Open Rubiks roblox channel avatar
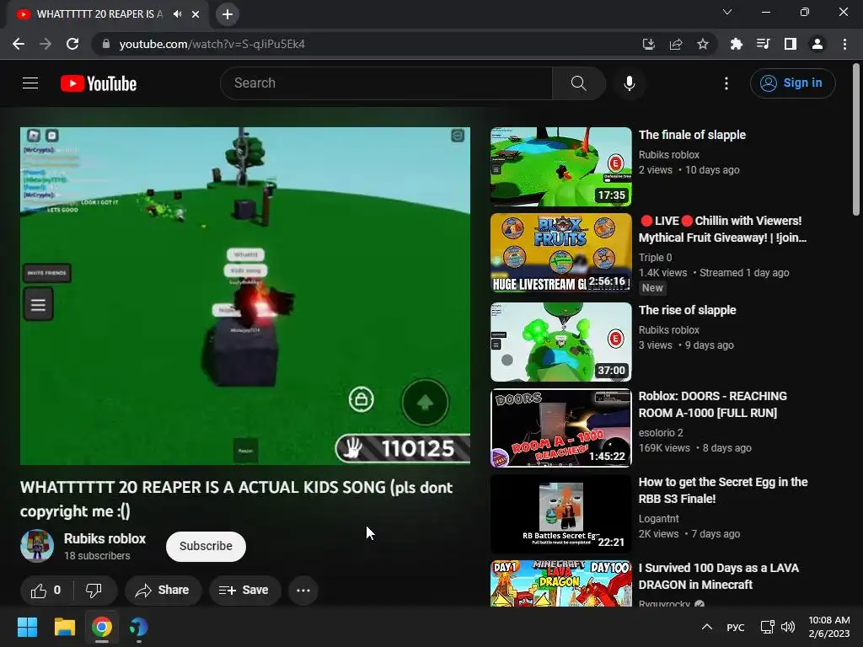This screenshot has height=647, width=863. (x=37, y=546)
